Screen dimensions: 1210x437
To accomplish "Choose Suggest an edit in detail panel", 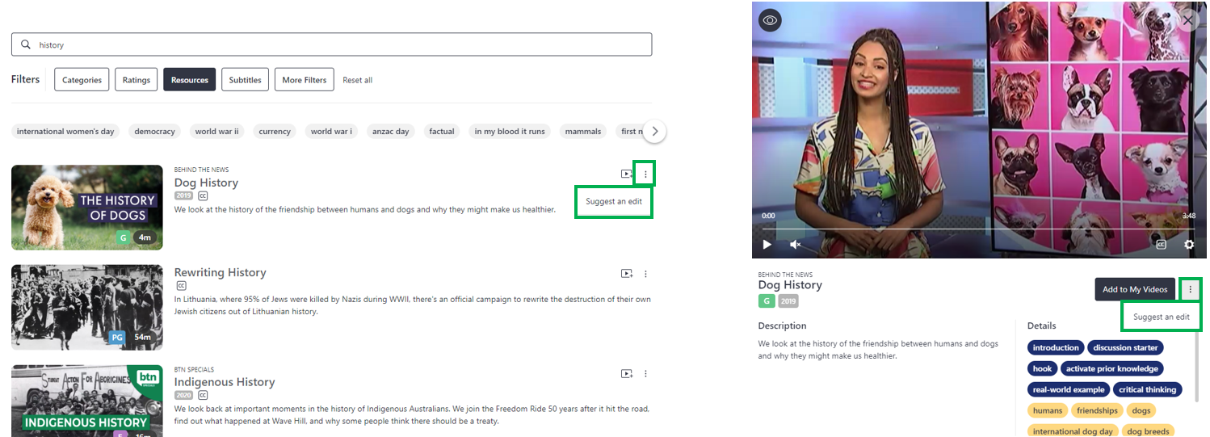I will point(1162,317).
